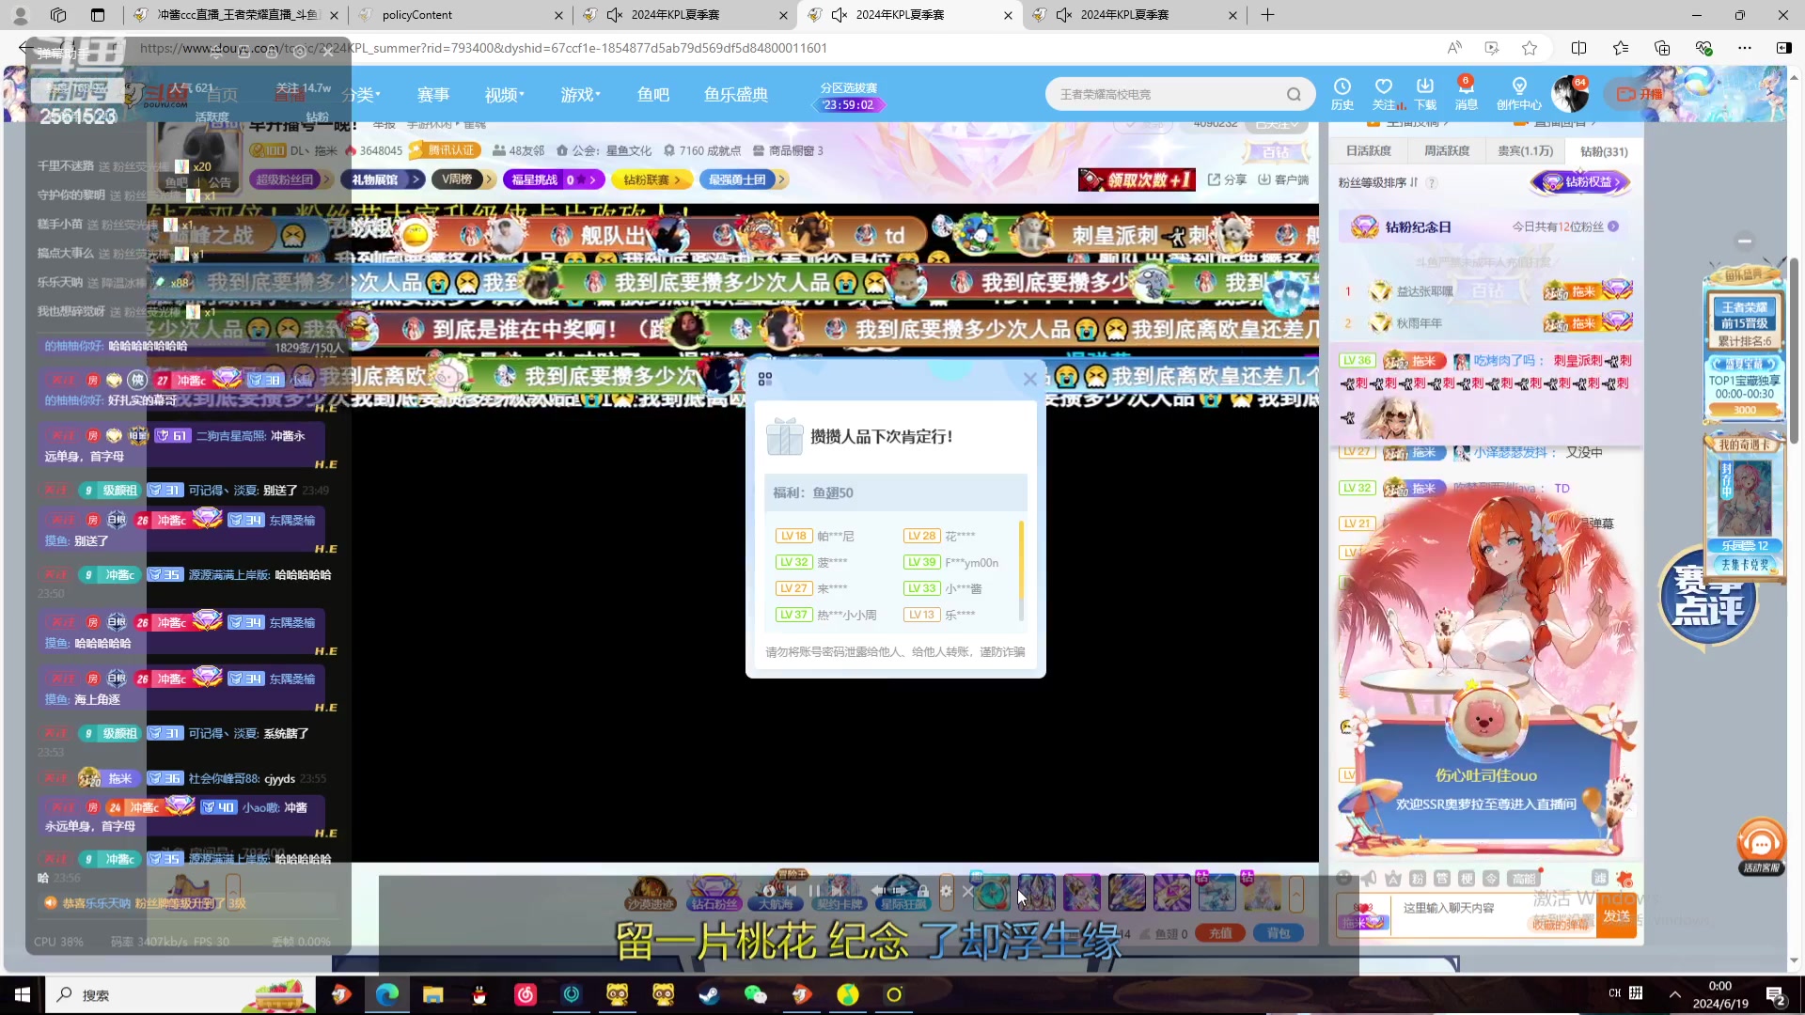Expand 今日共有12位粉丝 arrow
The height and width of the screenshot is (1015, 1805).
pos(1613,226)
